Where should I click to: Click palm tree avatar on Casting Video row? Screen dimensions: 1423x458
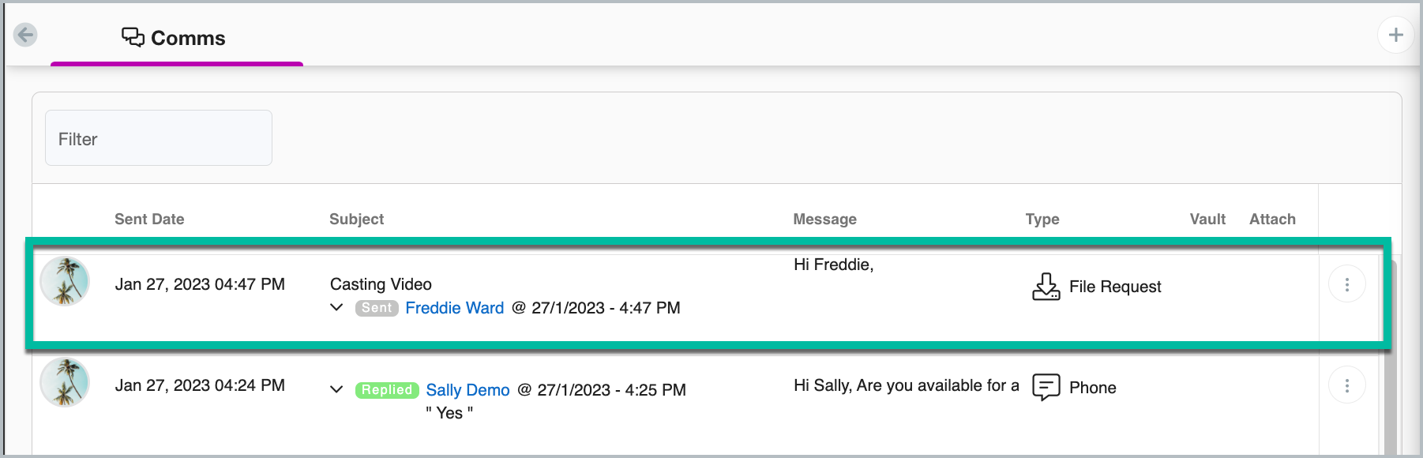[x=65, y=281]
